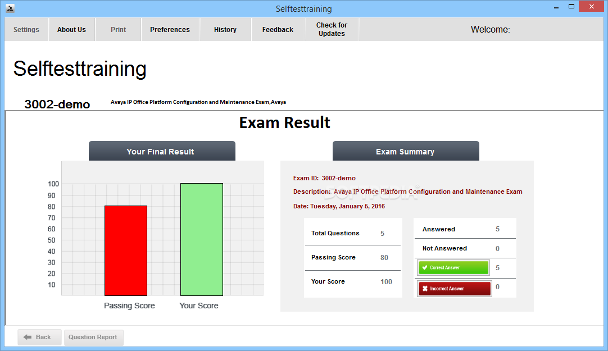Click the Selftesttraining app icon in title bar
Viewport: 608px width, 351px height.
10,8
